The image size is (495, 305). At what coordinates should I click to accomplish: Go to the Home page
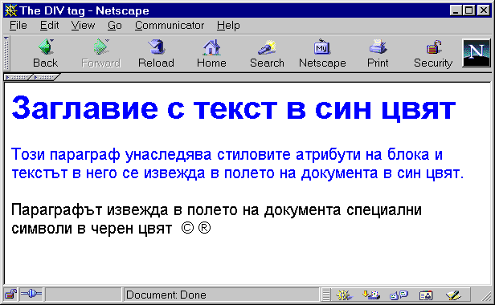click(211, 53)
